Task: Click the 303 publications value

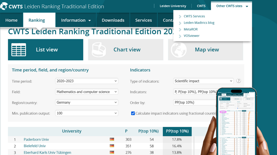Action: tap(128, 139)
